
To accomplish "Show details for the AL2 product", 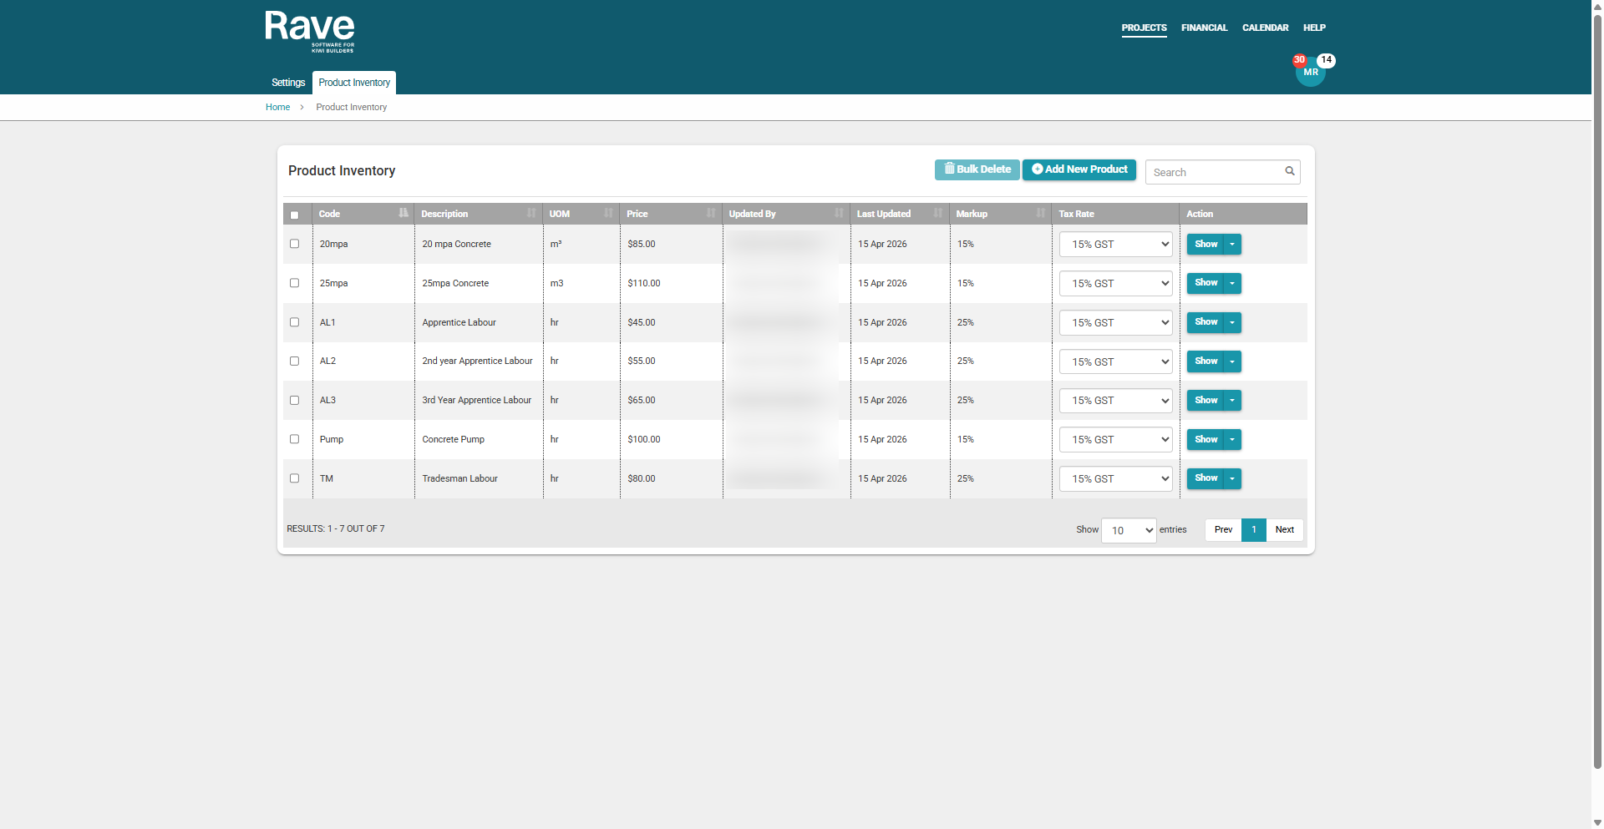I will [1206, 361].
